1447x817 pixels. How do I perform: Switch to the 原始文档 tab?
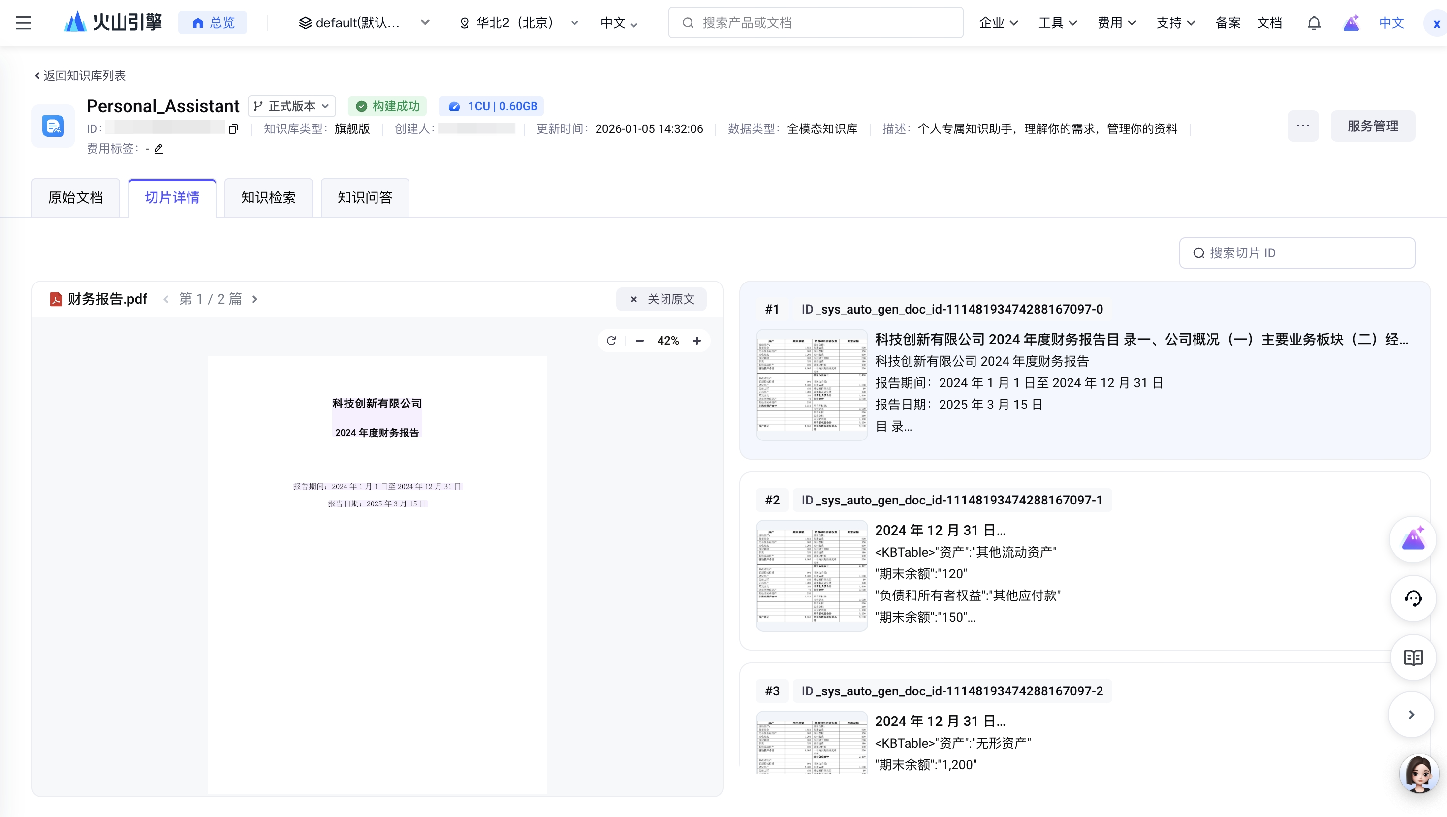75,198
